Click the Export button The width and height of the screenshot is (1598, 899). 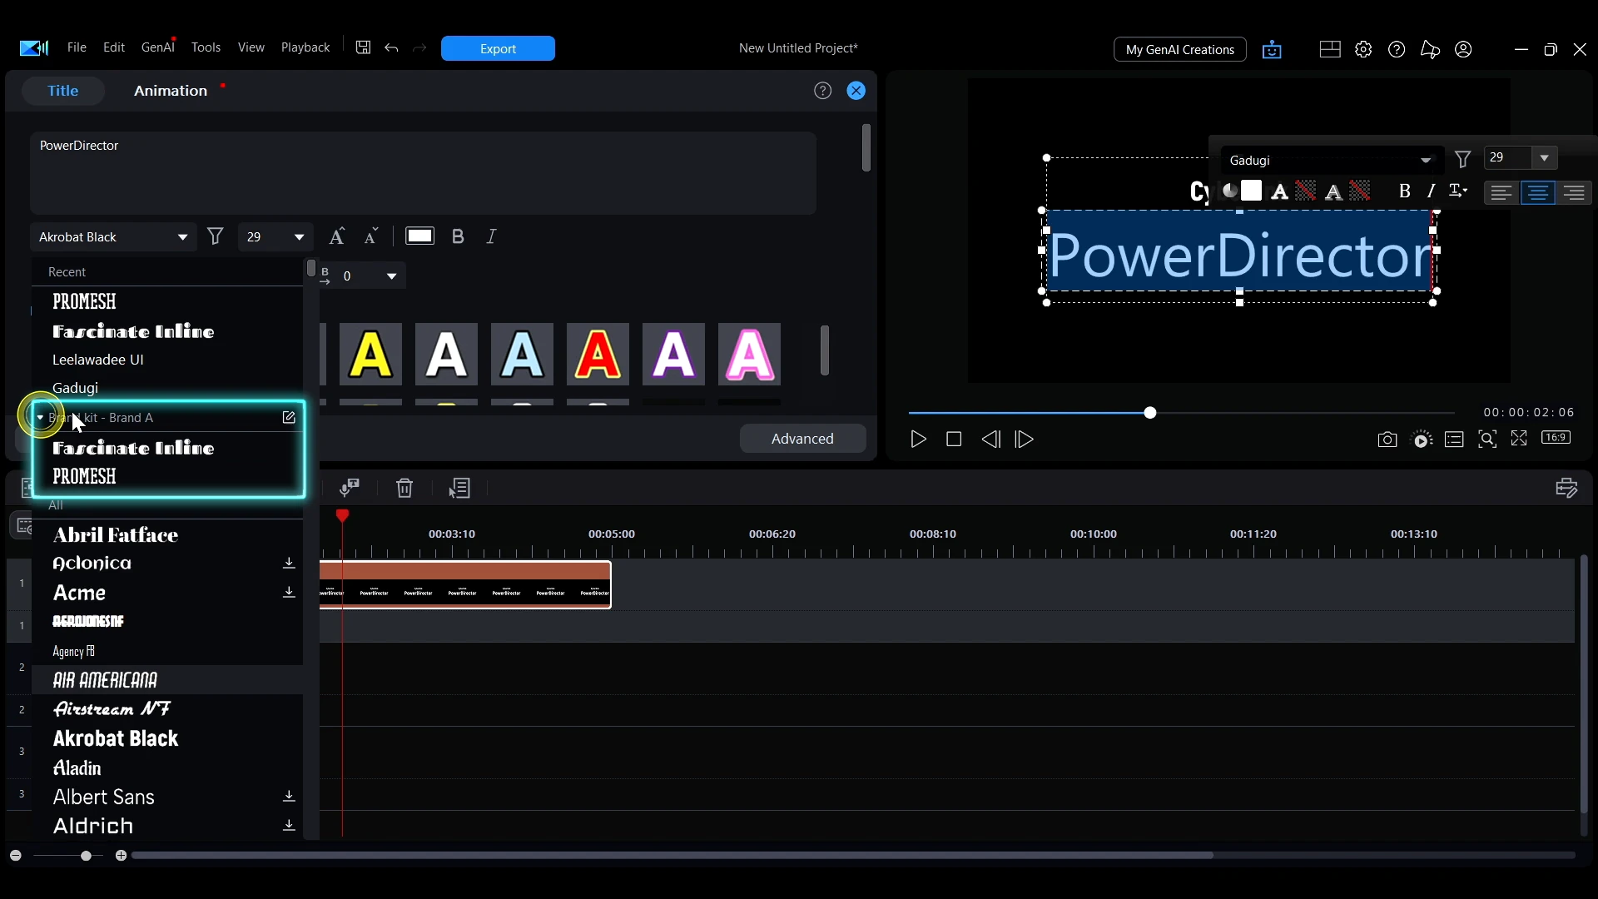(x=498, y=48)
